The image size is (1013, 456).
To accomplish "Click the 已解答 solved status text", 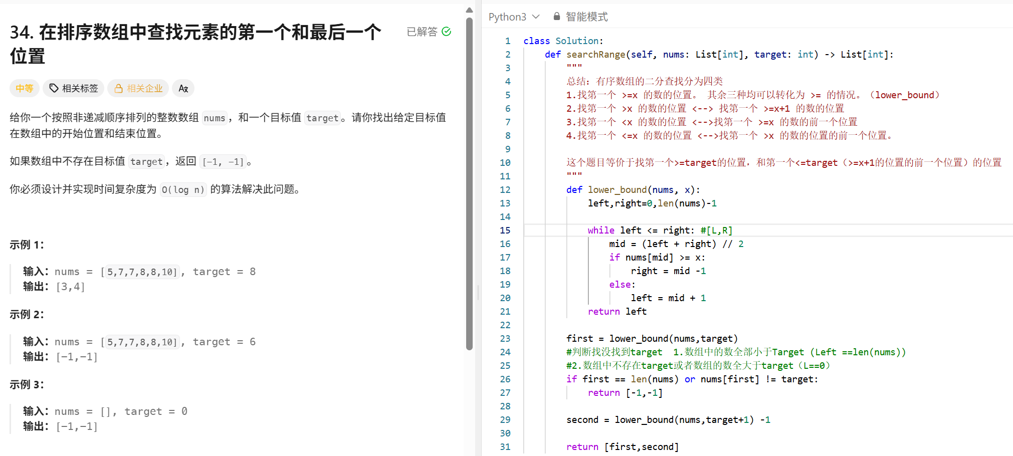I will 422,32.
